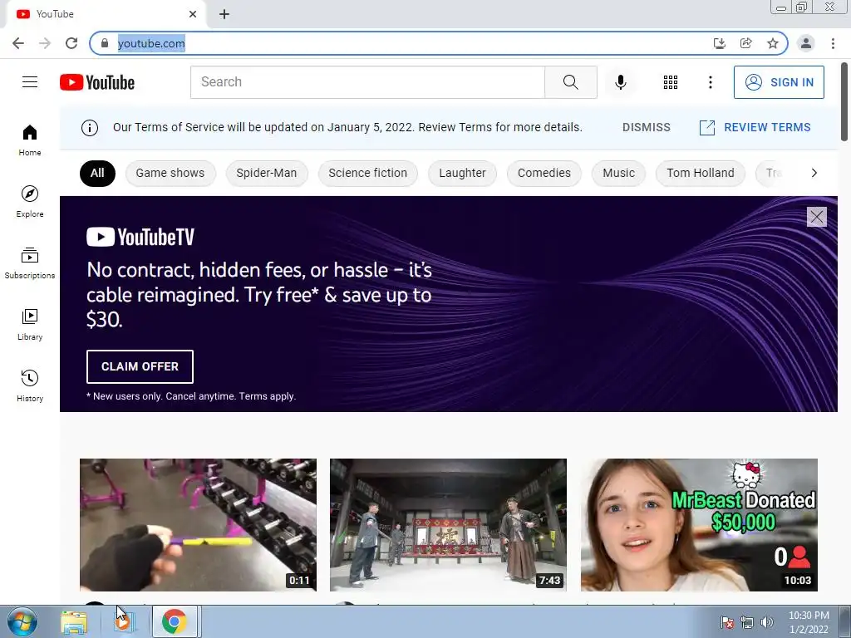
Task: Click SIGN IN button
Action: point(779,82)
